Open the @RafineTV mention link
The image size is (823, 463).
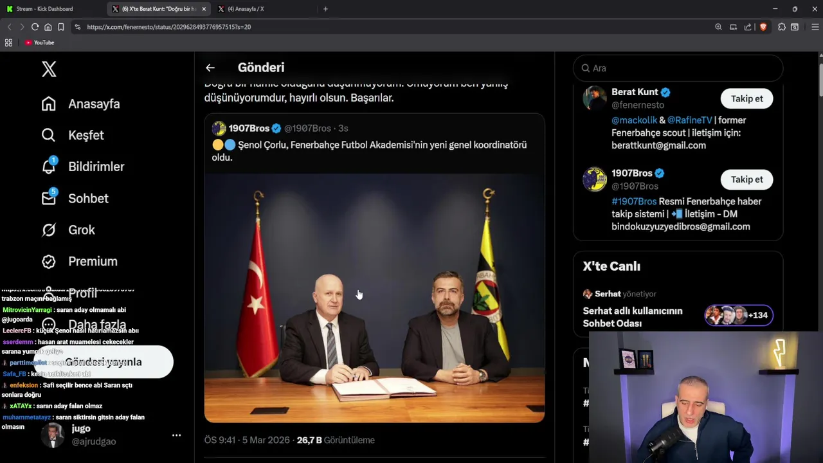tap(690, 120)
